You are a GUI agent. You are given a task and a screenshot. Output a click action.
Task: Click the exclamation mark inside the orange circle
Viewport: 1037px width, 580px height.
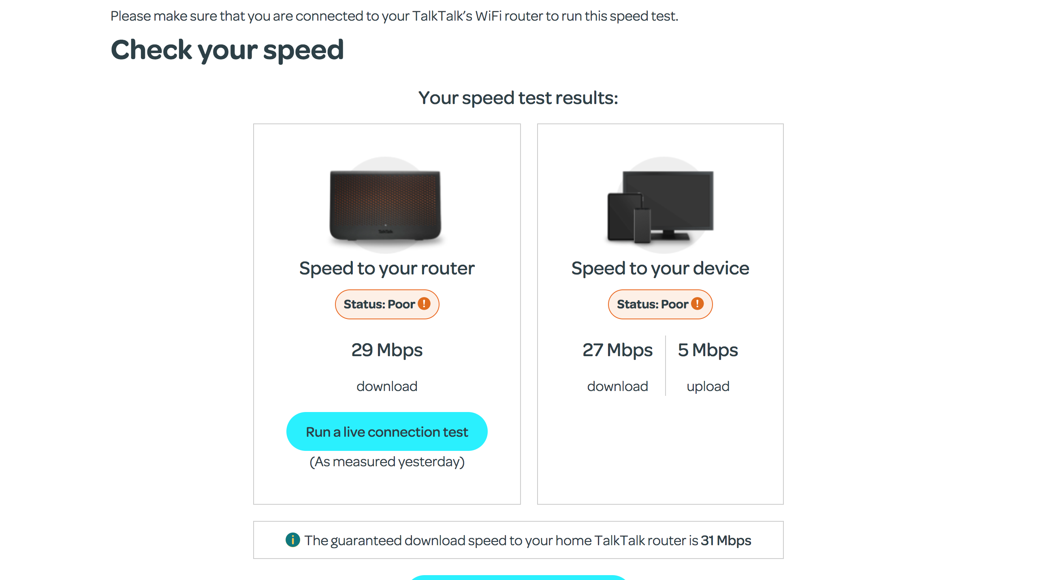(424, 304)
